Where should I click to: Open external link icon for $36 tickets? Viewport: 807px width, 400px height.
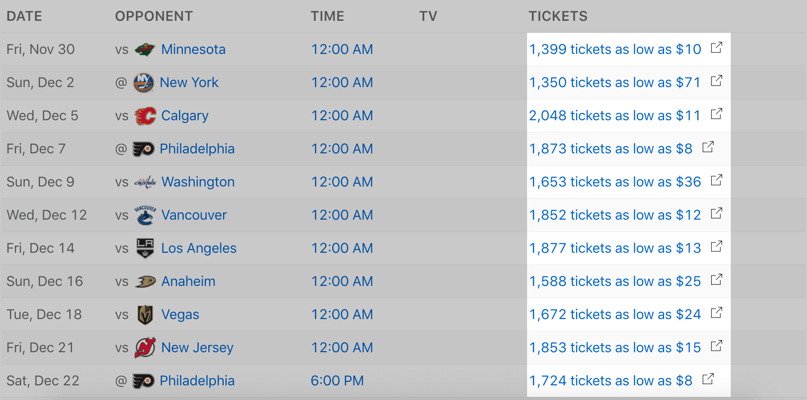click(717, 180)
